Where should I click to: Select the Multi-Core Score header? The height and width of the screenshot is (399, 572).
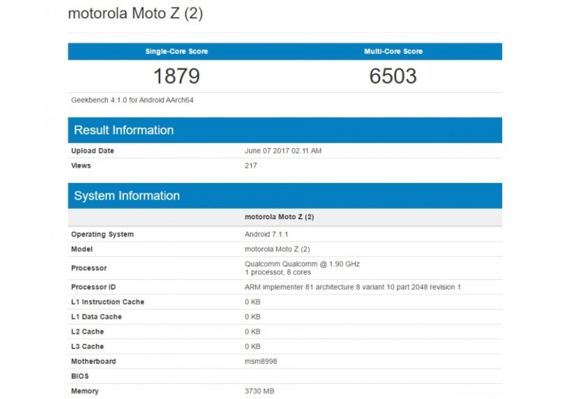[x=393, y=51]
